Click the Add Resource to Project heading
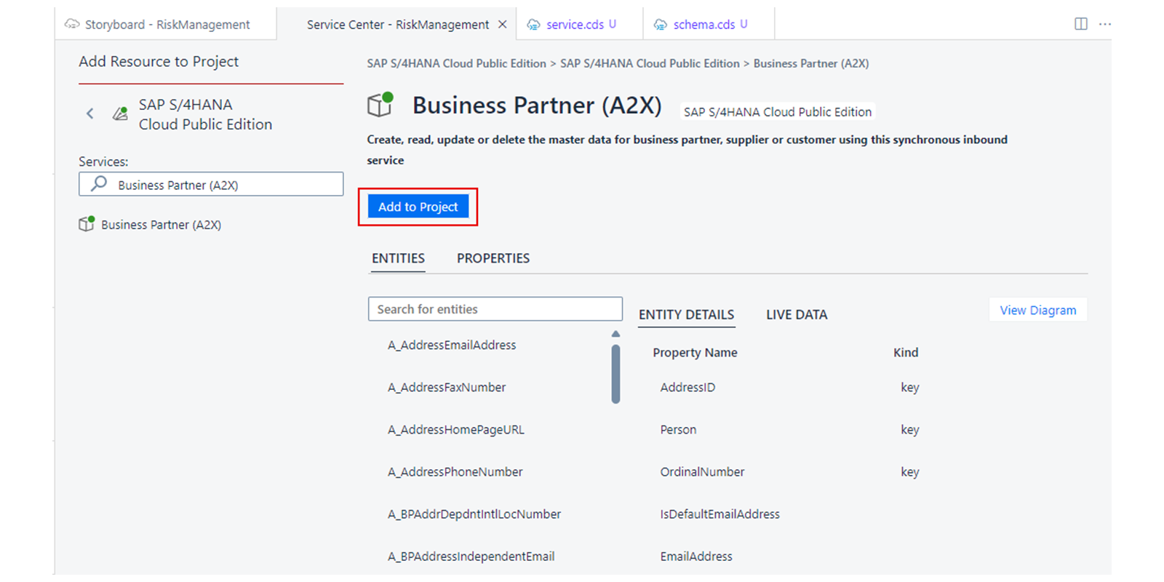 pyautogui.click(x=159, y=61)
